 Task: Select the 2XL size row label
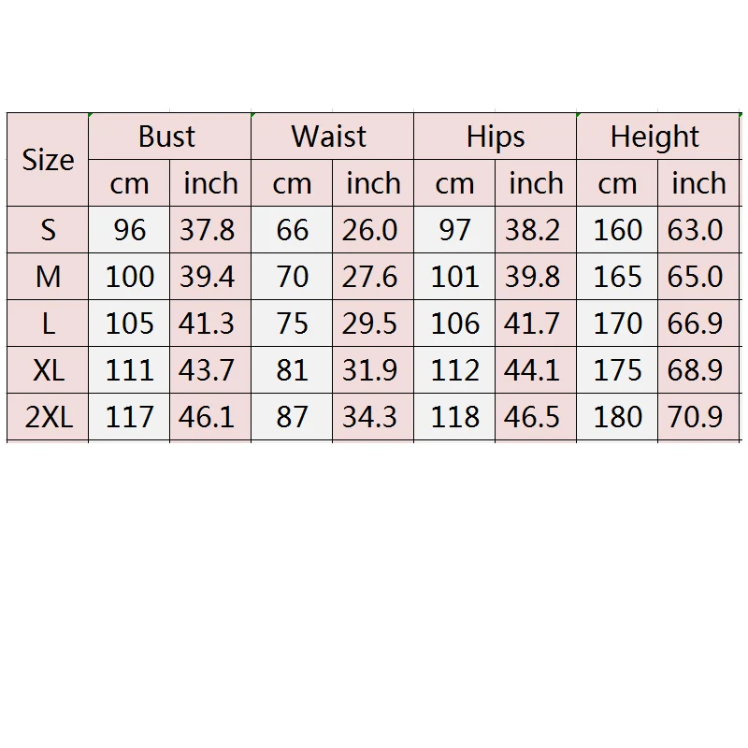point(48,417)
